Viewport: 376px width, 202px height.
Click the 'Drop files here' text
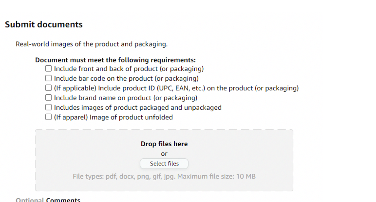tap(164, 144)
